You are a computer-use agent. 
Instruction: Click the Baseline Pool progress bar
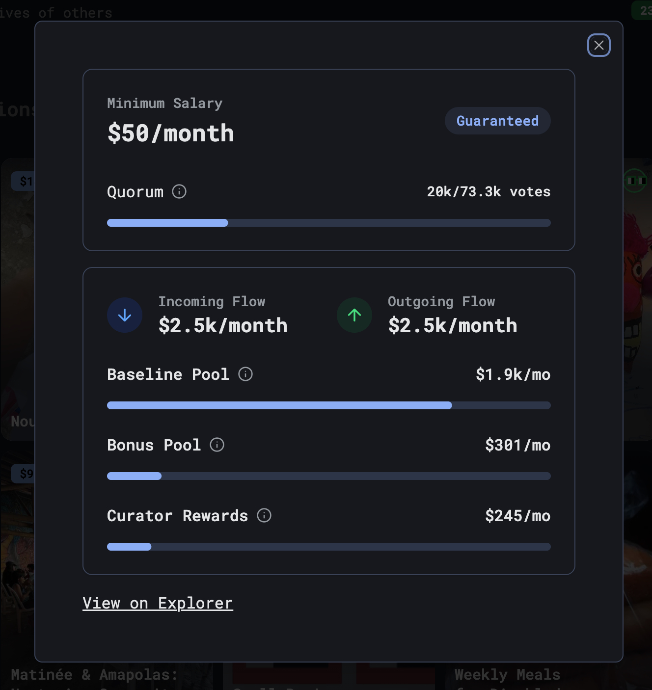click(x=329, y=405)
